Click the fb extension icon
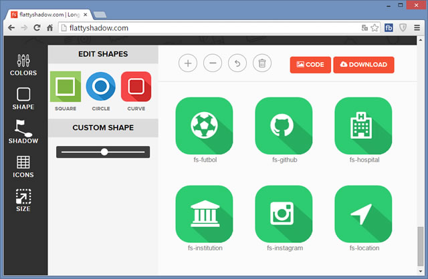Image resolution: width=428 pixels, height=279 pixels. tap(389, 28)
